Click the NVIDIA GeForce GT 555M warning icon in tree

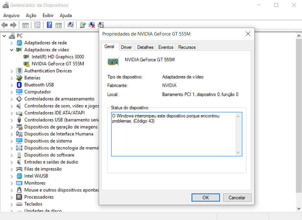pos(26,64)
